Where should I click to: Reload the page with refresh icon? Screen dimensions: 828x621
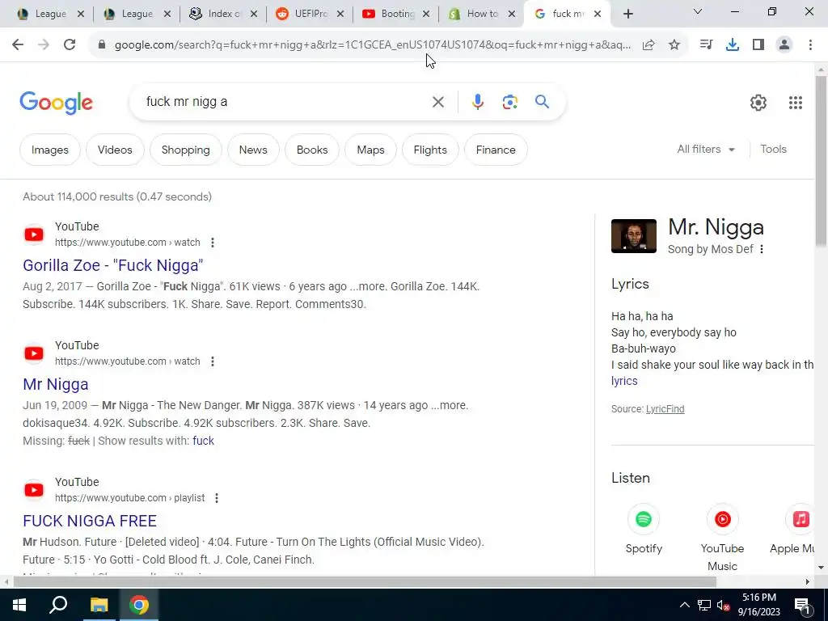70,45
